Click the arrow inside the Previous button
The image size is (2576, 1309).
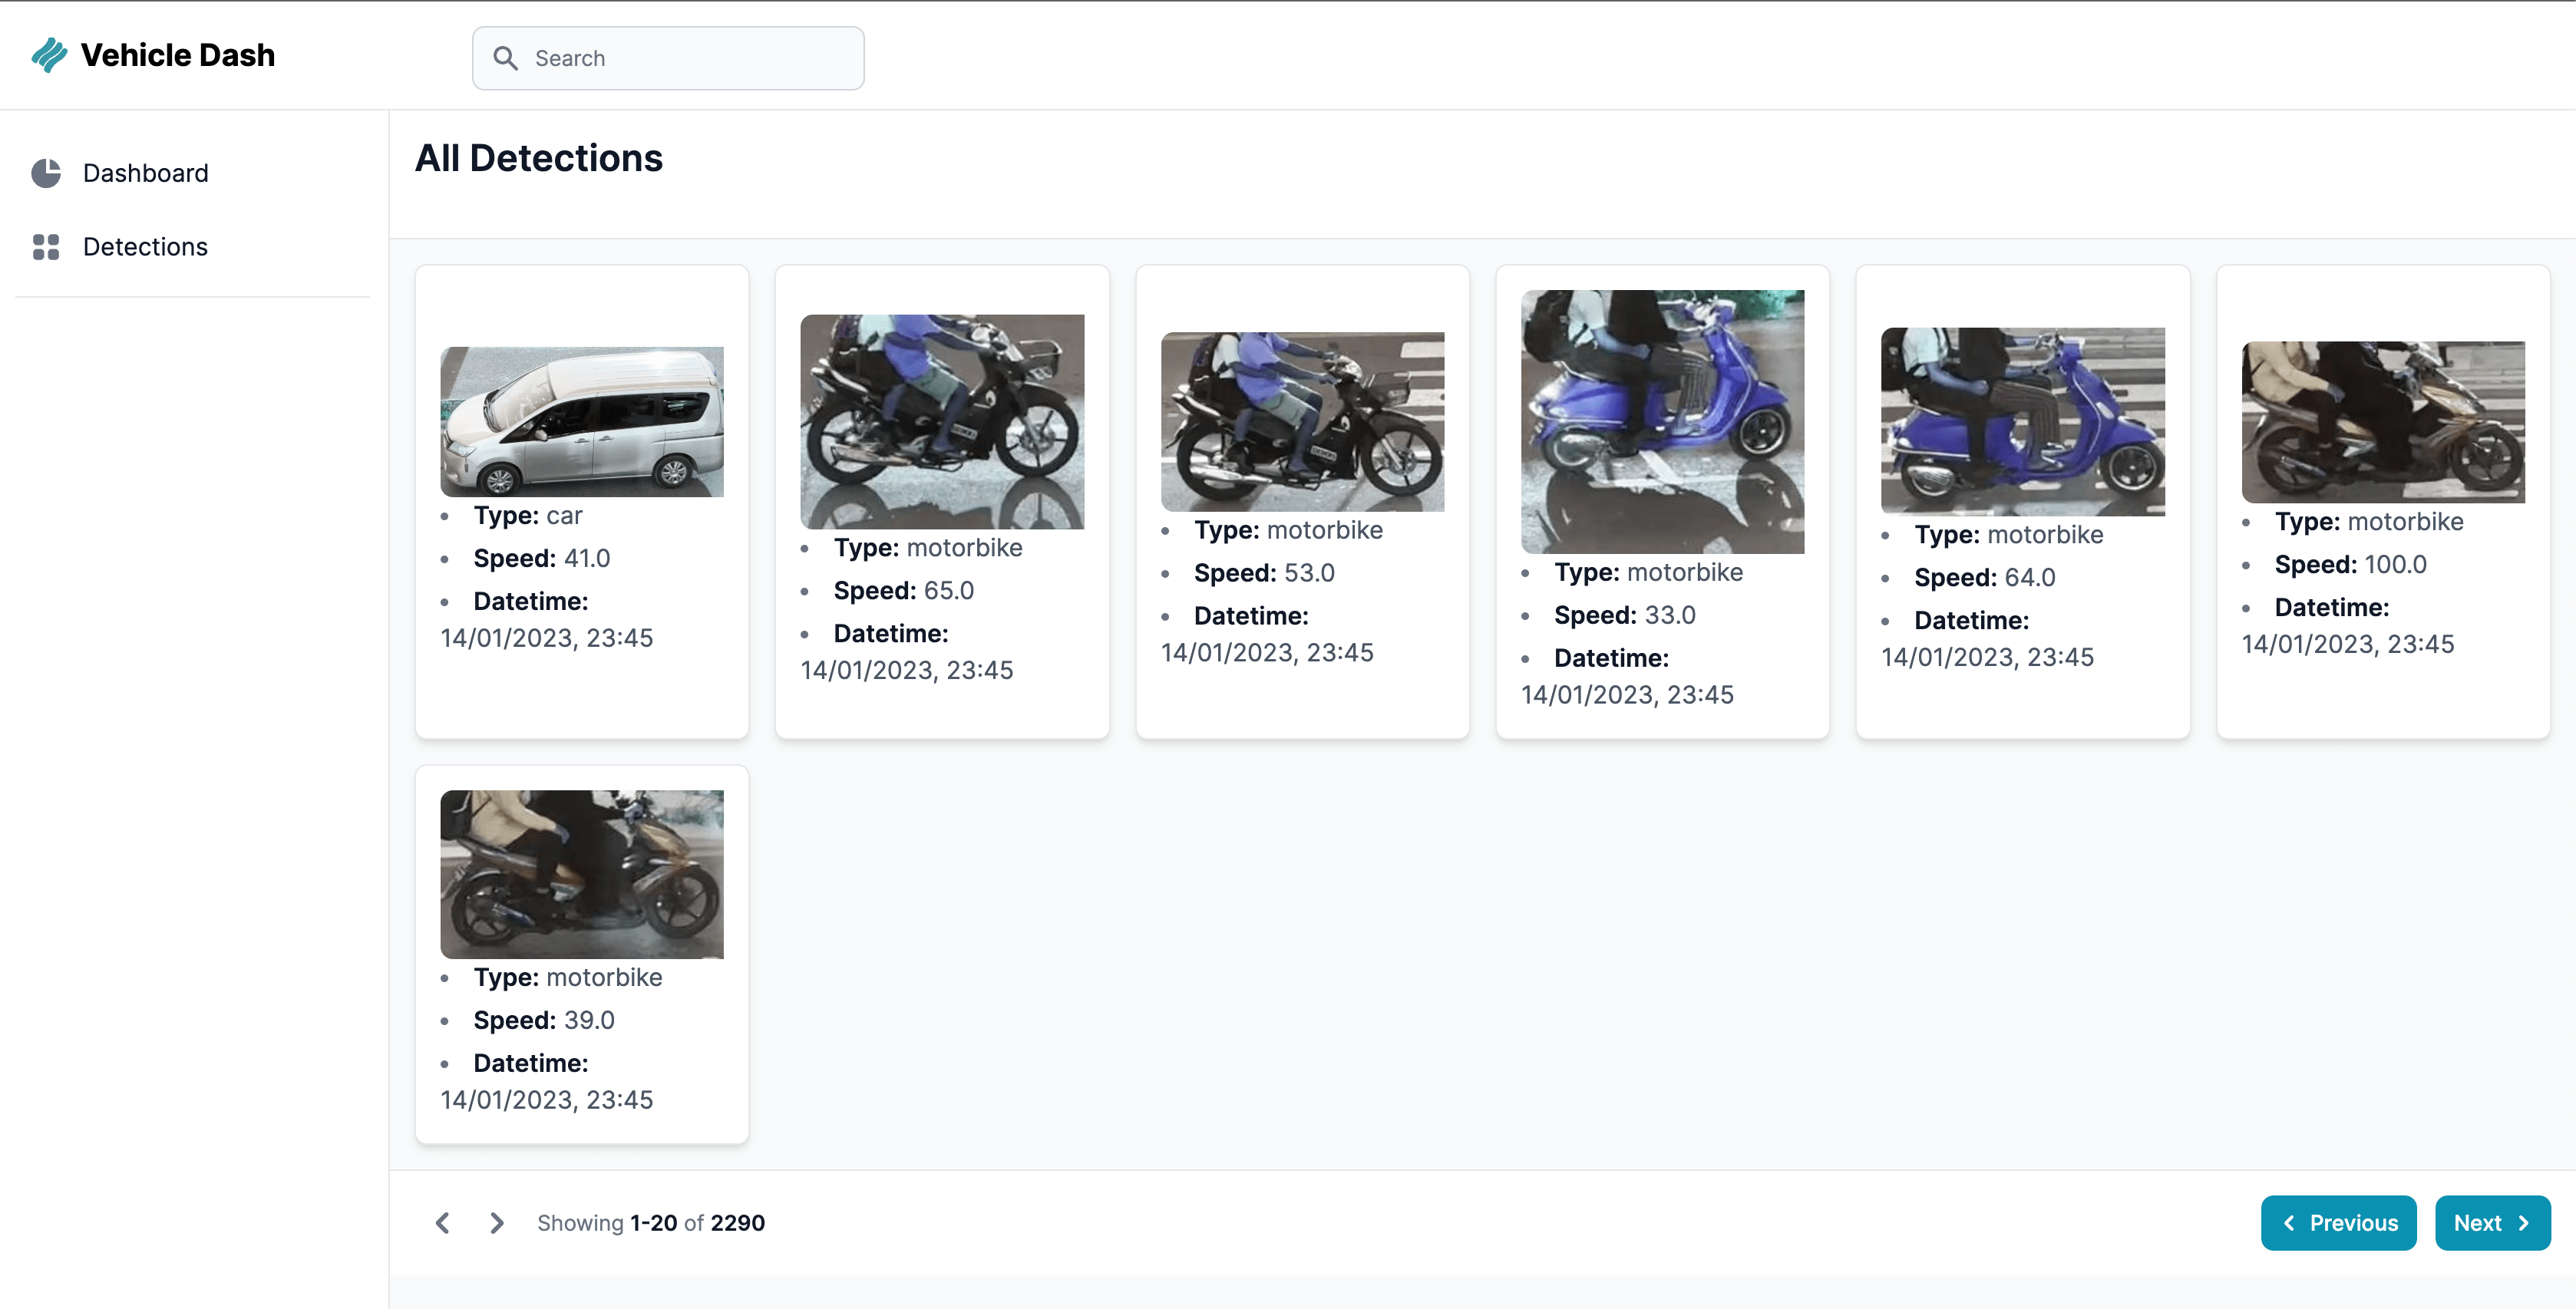2289,1223
